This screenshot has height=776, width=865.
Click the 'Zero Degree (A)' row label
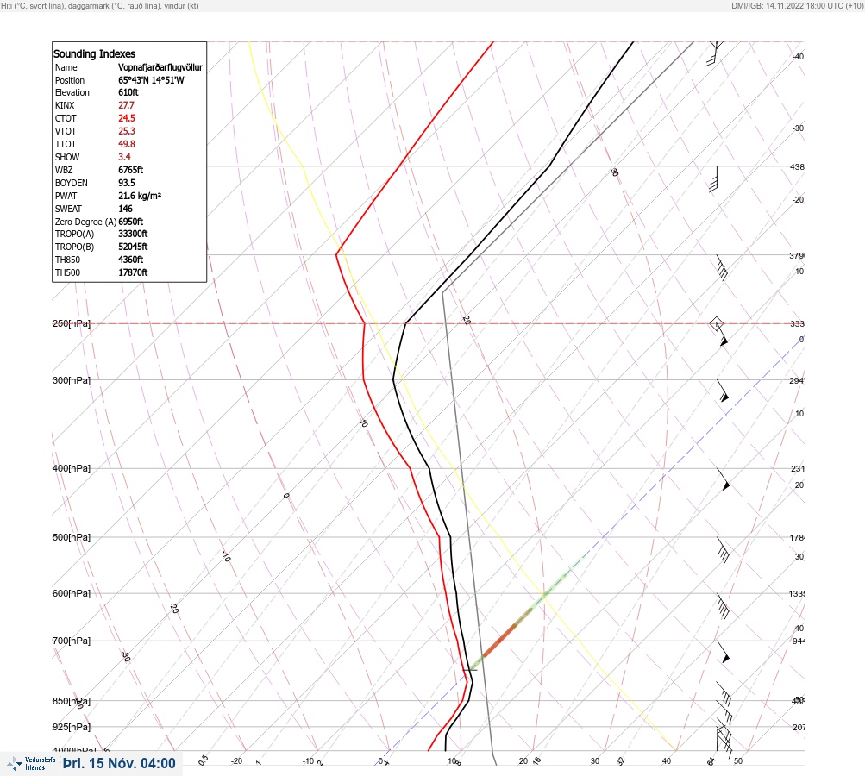pyautogui.click(x=85, y=222)
